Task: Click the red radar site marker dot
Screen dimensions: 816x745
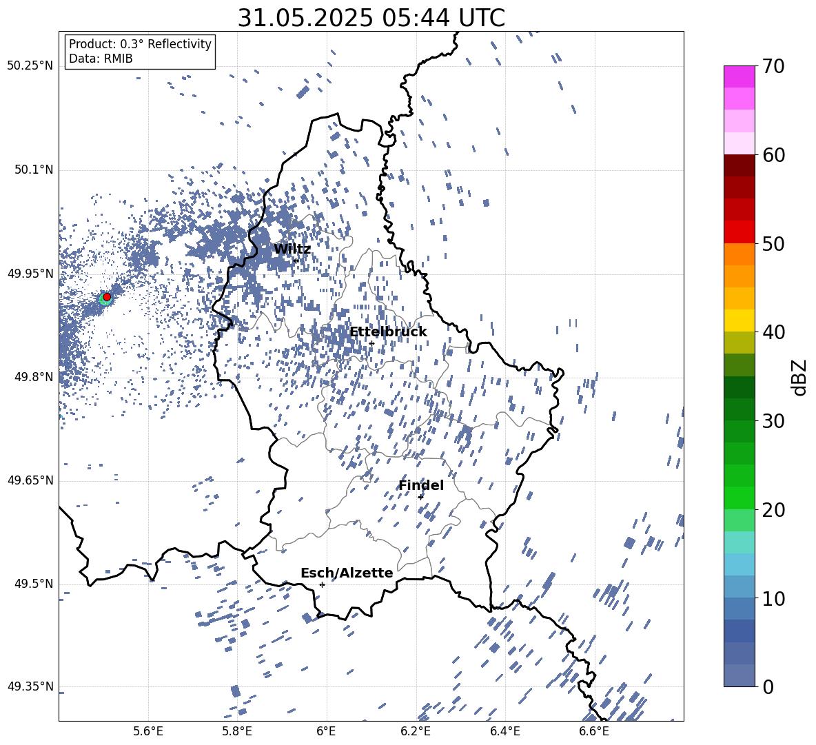Action: 107,297
